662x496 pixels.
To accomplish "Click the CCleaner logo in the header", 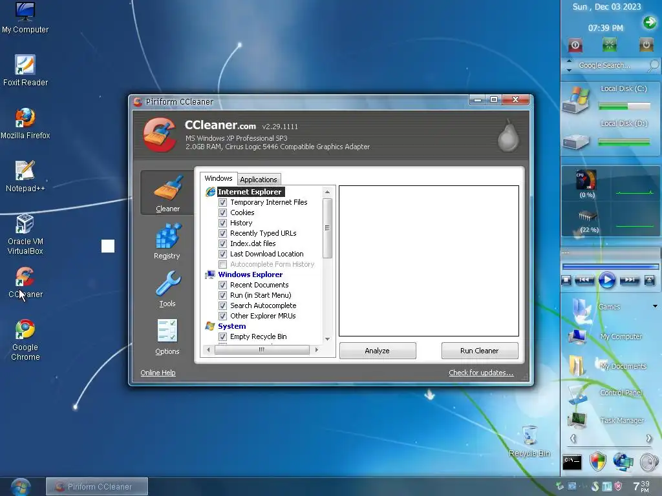I will [159, 135].
